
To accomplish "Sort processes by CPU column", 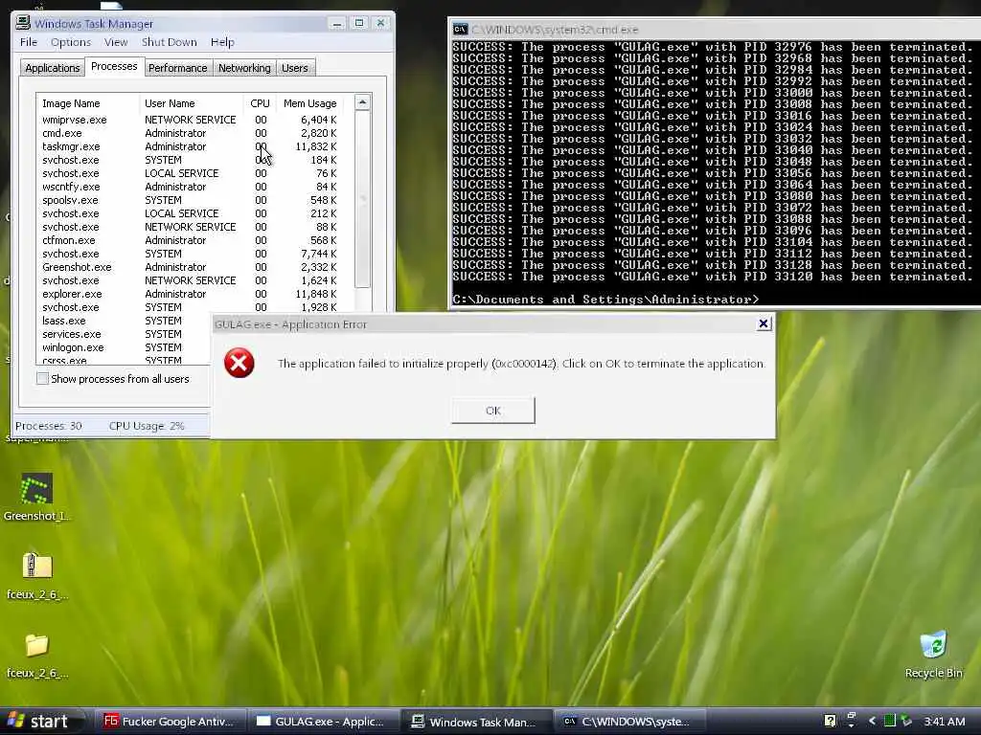I will click(260, 103).
